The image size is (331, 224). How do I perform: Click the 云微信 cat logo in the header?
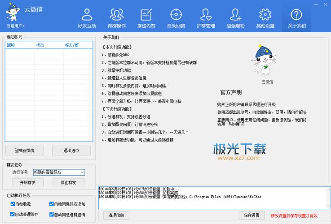pos(13,12)
